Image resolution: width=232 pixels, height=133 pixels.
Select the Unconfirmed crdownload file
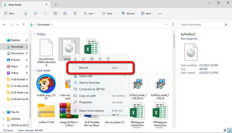pos(46,52)
